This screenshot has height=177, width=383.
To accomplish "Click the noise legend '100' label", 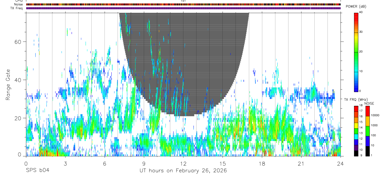I will [374, 135].
